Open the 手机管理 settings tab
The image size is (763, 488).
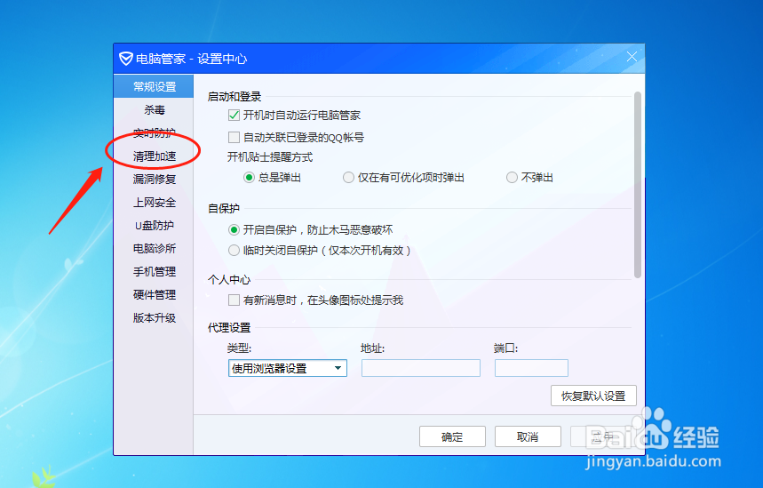click(154, 272)
